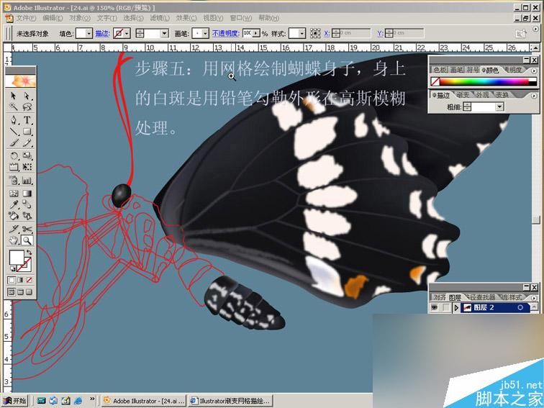Open Stroke panel flyout menu
The width and height of the screenshot is (544, 408).
click(x=534, y=96)
